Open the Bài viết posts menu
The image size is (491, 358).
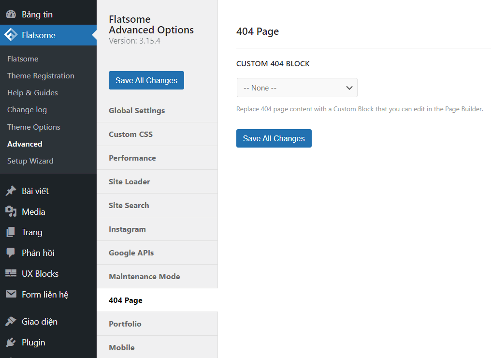click(48, 191)
